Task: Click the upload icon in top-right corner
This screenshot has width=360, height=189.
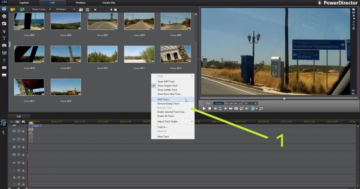Action: coord(319,2)
